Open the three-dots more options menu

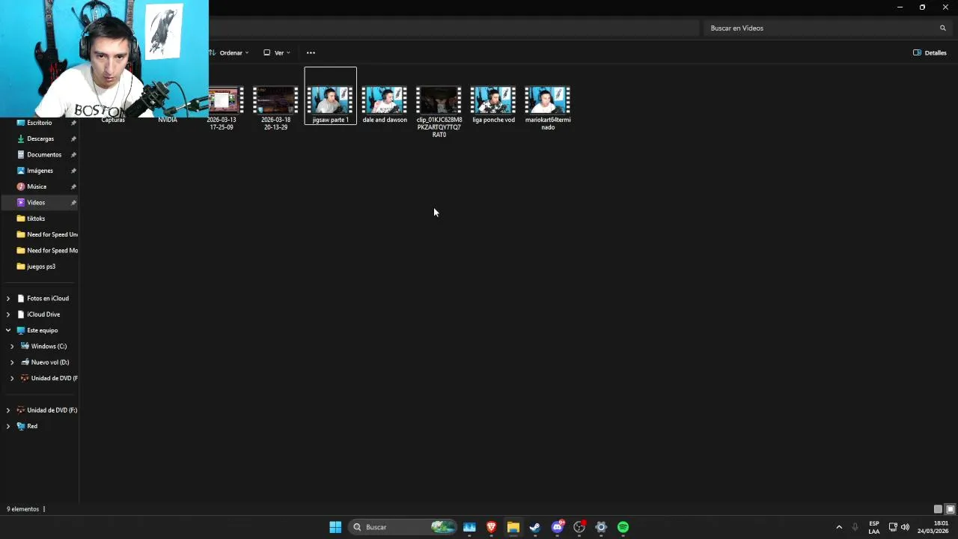pyautogui.click(x=311, y=52)
